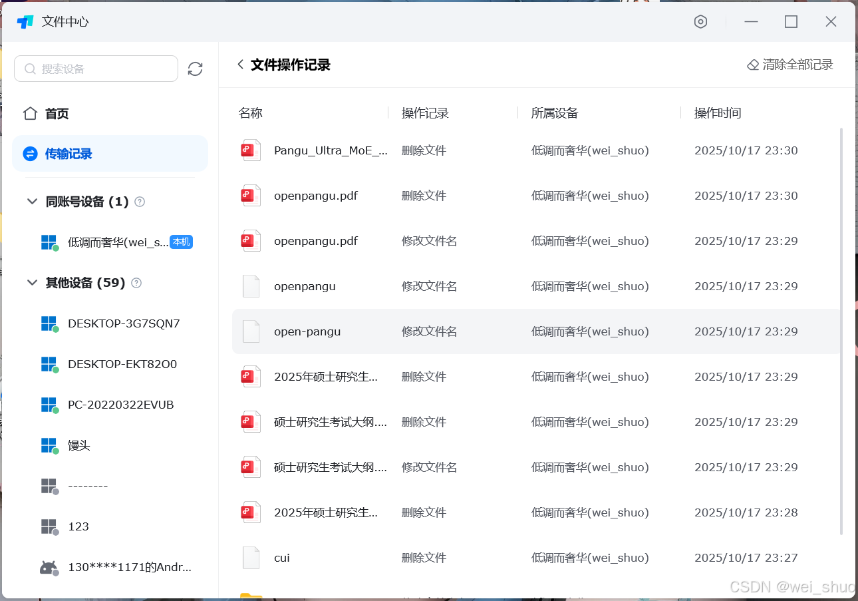Collapse the 其他设备 section
Screen dimensions: 858x601
click(32, 283)
